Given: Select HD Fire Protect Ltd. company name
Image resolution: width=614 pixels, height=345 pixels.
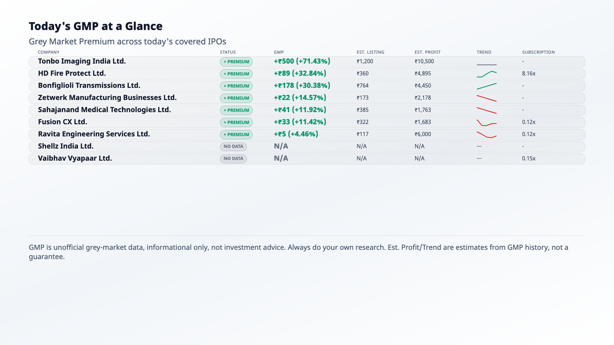Looking at the screenshot, I should pyautogui.click(x=72, y=73).
